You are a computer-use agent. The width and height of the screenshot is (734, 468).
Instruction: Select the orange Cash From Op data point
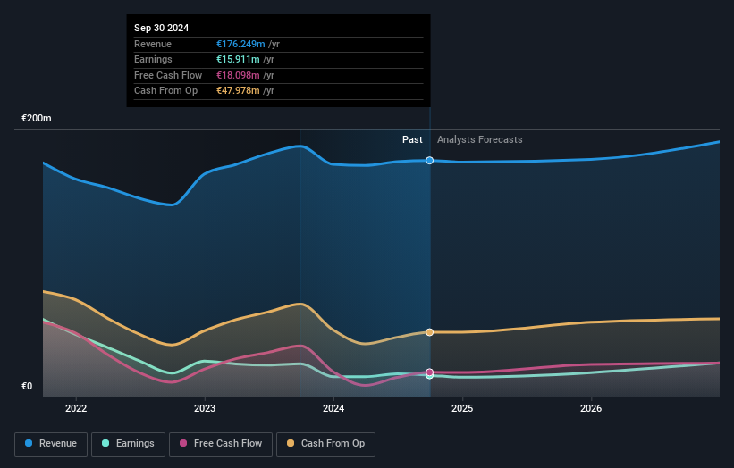click(429, 332)
